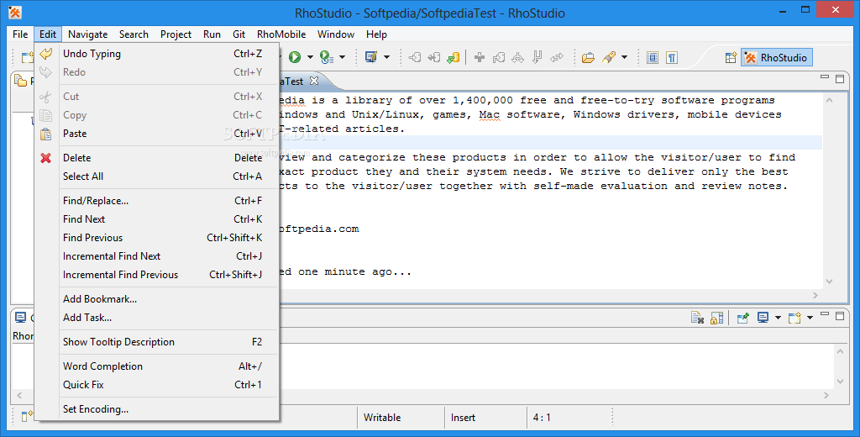Choose Word Completion from Edit menu

pos(157,366)
